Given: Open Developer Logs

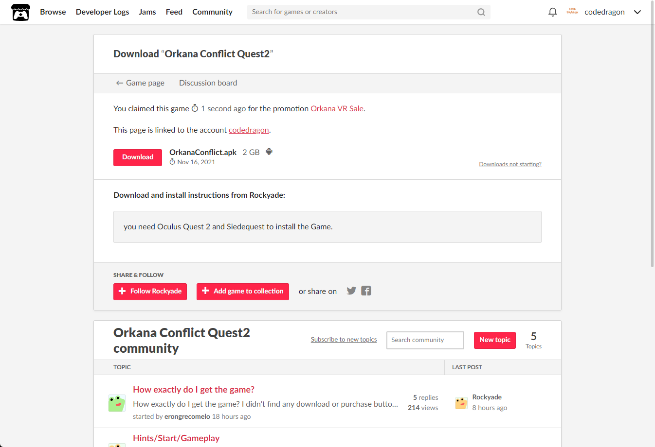Looking at the screenshot, I should [103, 12].
